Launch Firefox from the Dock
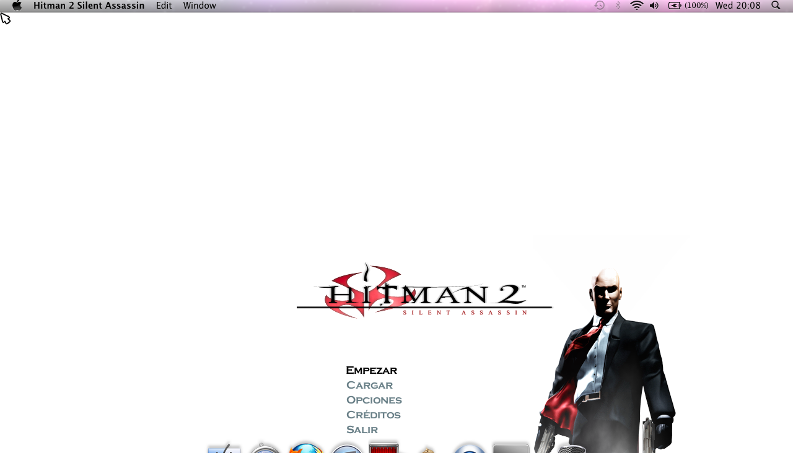This screenshot has height=453, width=793. click(x=306, y=448)
